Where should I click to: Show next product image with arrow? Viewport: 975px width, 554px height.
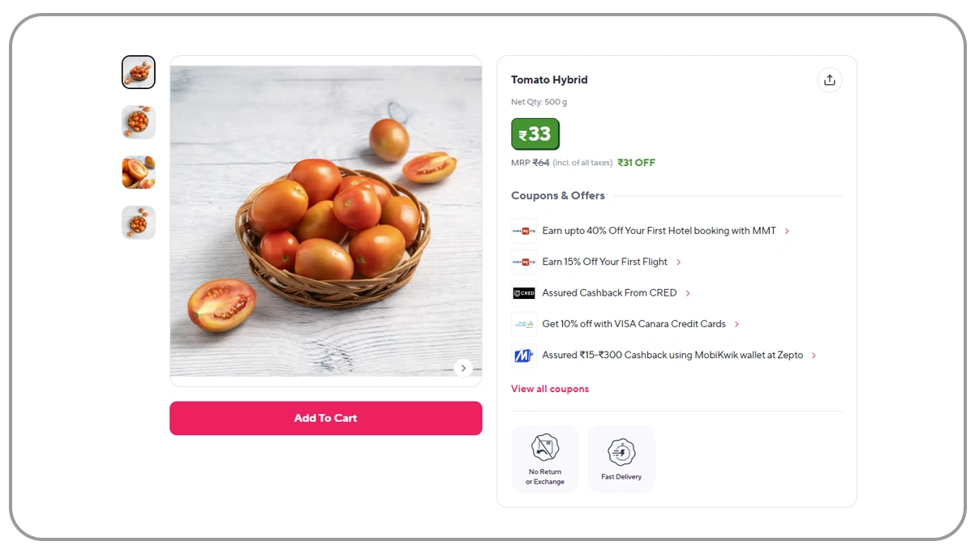[x=463, y=368]
